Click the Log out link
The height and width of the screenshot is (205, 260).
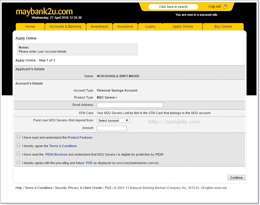(215, 6)
